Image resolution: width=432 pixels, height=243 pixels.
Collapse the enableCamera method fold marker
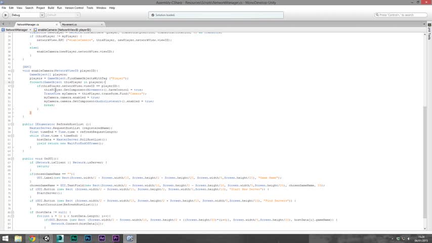tap(13, 70)
